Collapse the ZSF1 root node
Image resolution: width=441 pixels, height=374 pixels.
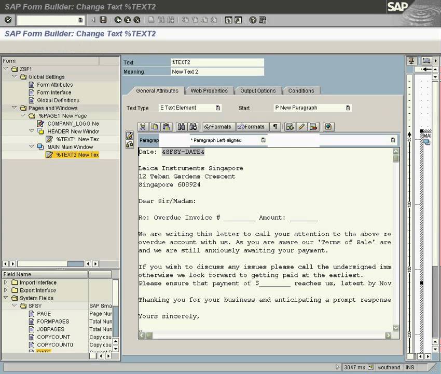point(6,69)
